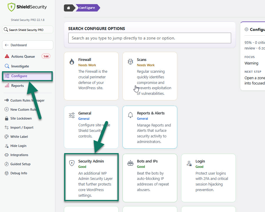Image resolution: width=265 pixels, height=212 pixels.
Task: Click the Shield Security PRO 22.1.8 version text
Action: click(28, 20)
